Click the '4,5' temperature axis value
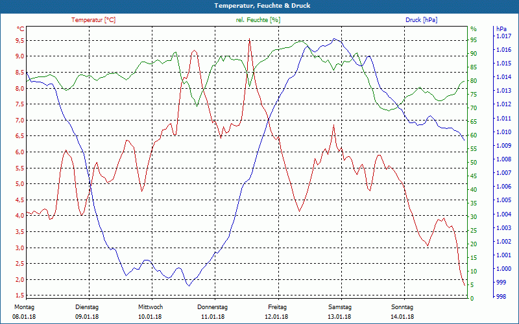Viewport: 519px width, 324px height. point(20,200)
